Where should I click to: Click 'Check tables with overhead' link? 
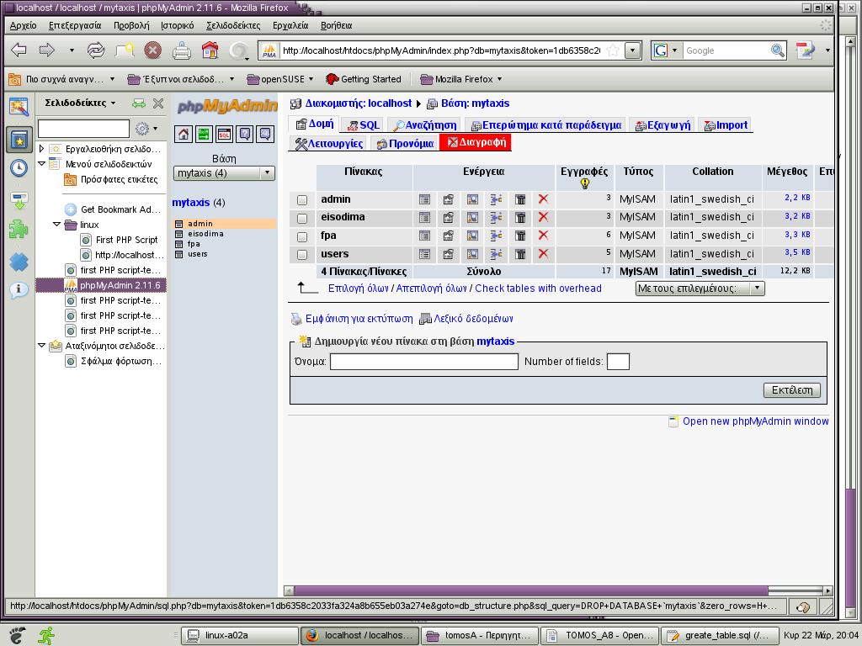[538, 289]
